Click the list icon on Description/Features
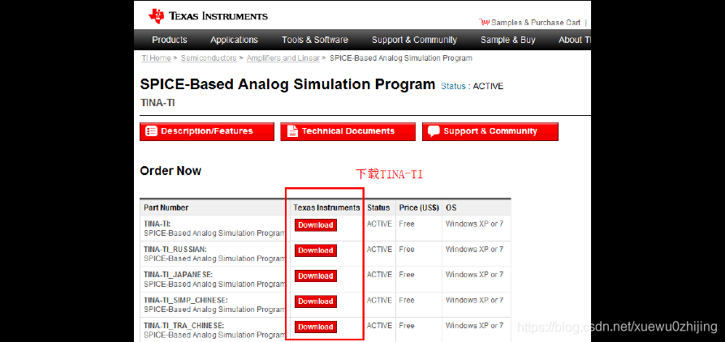This screenshot has height=342, width=725. [x=151, y=131]
